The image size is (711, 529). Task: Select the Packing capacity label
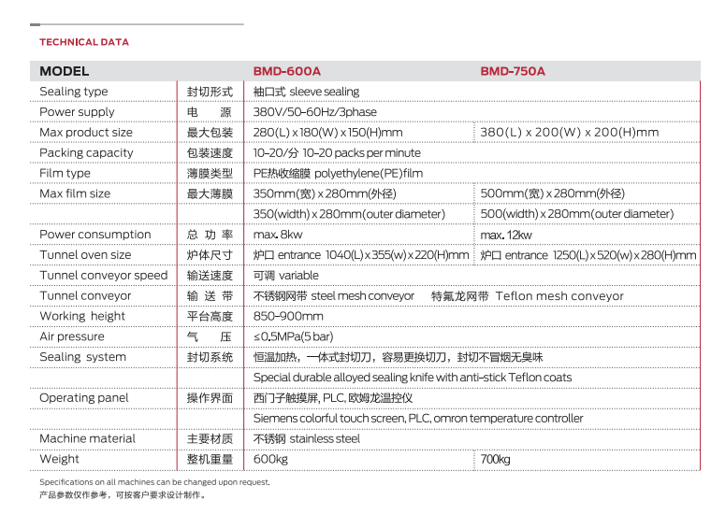(x=86, y=152)
